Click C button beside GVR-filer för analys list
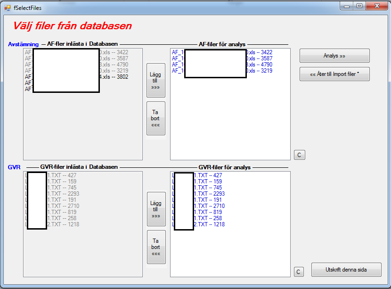 coord(299,272)
